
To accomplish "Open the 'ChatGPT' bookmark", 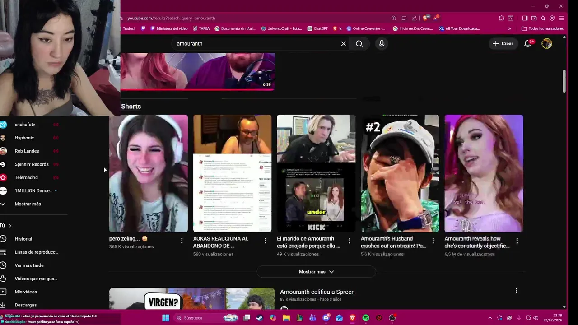I will pyautogui.click(x=317, y=28).
